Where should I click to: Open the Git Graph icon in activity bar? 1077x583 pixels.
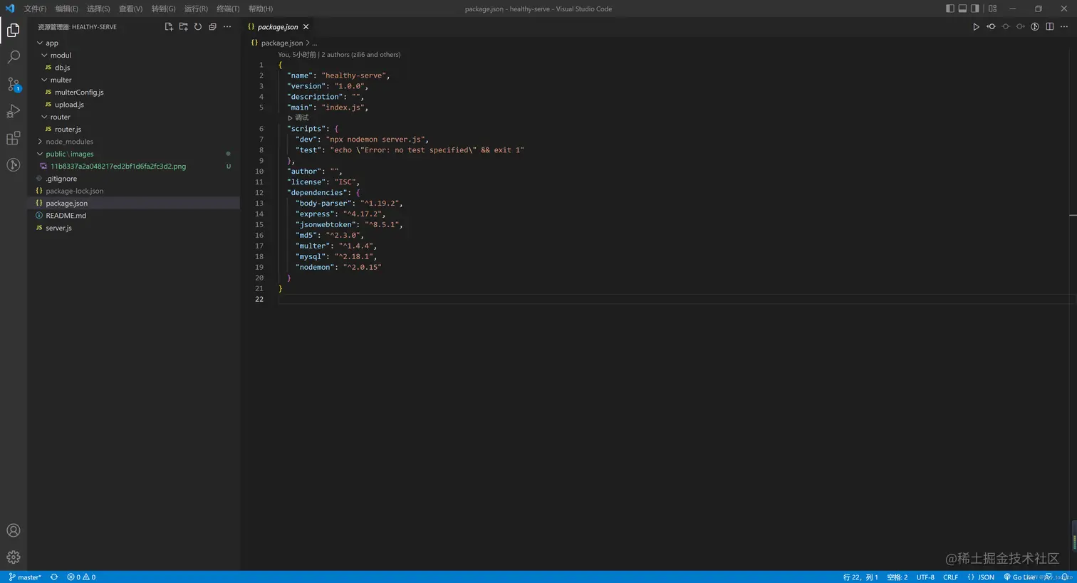pos(13,165)
